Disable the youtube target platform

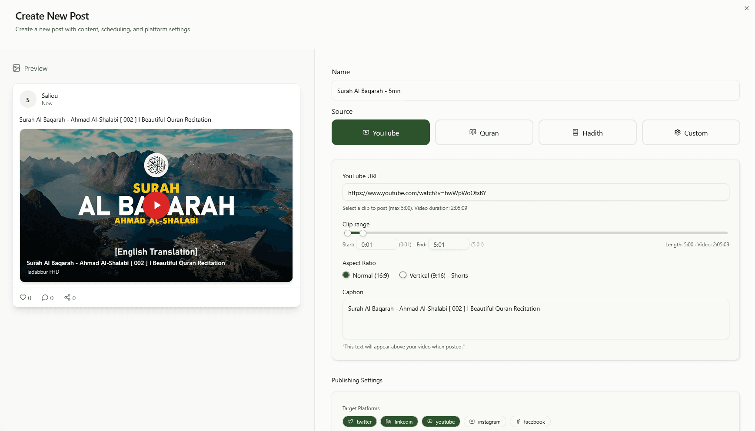tap(441, 421)
